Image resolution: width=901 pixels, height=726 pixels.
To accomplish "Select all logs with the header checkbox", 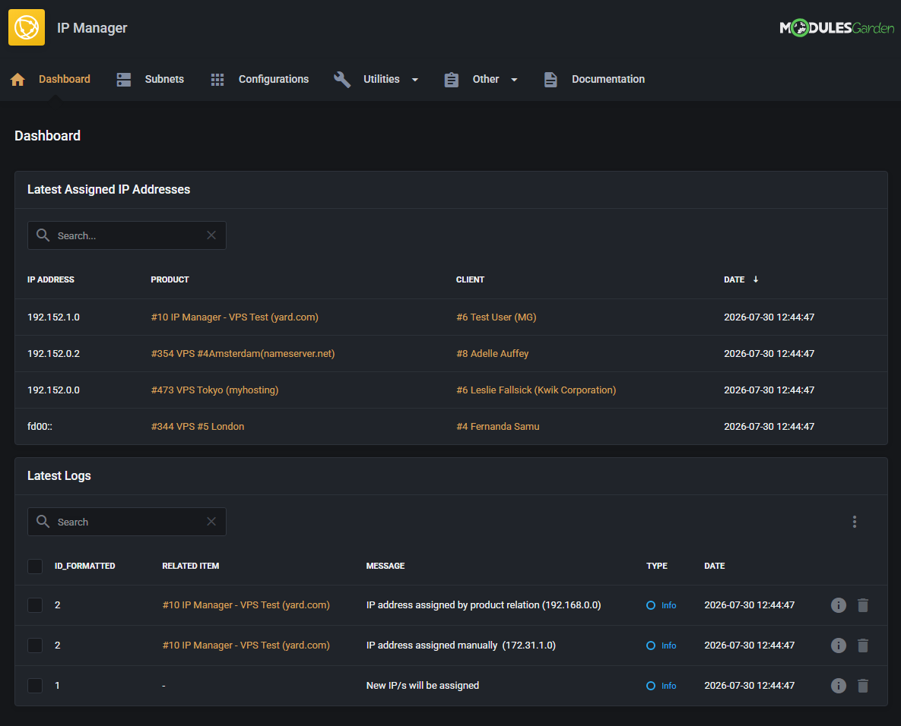I will coord(35,567).
